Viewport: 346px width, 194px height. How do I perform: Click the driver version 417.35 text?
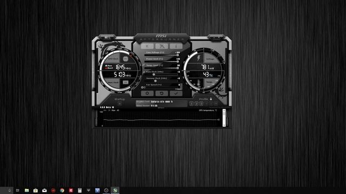pos(154,106)
